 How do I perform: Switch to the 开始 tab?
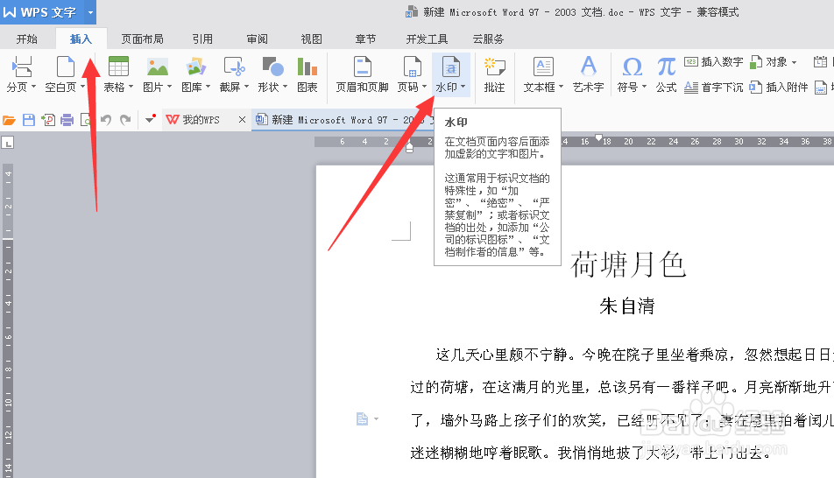point(26,39)
